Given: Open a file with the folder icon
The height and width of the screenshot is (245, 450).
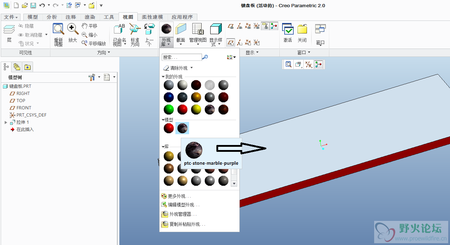Looking at the screenshot, I should [x=24, y=5].
